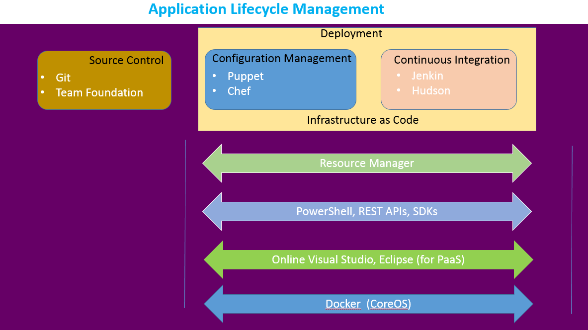The height and width of the screenshot is (330, 588).
Task: Select the Infrastructure as Code label
Action: tap(362, 120)
